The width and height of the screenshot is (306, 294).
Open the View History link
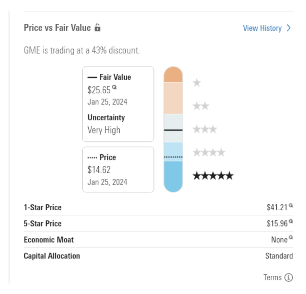coord(262,28)
